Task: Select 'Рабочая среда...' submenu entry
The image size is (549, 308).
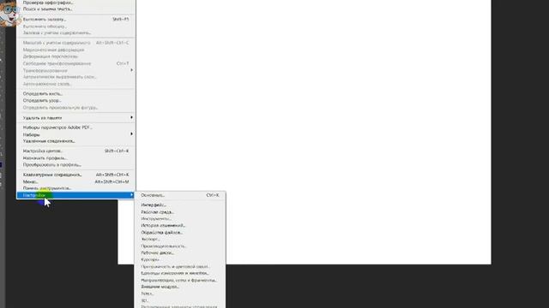Action: coord(180,212)
